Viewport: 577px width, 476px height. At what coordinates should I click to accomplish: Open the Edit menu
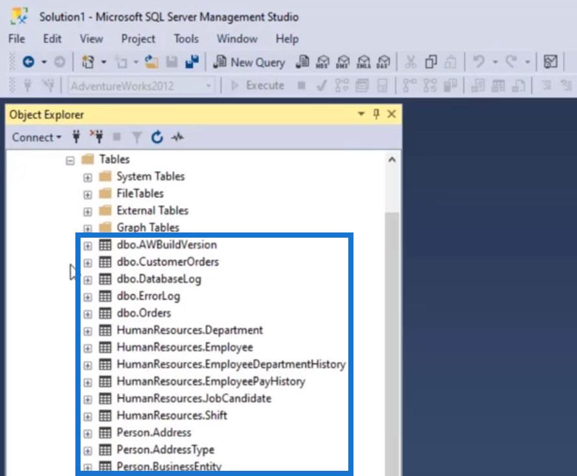(52, 38)
